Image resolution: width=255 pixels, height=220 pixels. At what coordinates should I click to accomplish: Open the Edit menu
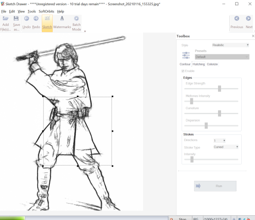click(x=12, y=11)
